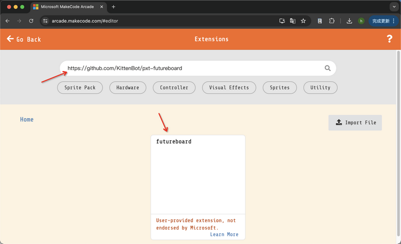Bookmark this page with star icon
This screenshot has width=401, height=244.
[303, 21]
